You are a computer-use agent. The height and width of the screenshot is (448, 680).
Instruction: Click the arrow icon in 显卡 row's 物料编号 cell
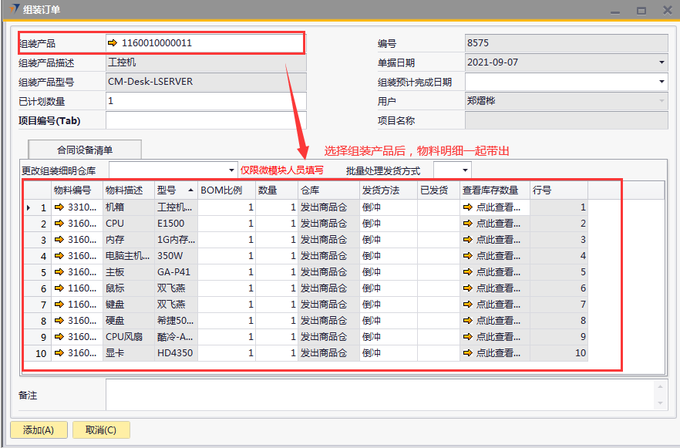tap(59, 353)
